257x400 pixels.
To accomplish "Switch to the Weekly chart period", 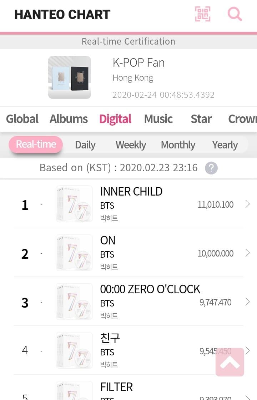I will tap(131, 145).
